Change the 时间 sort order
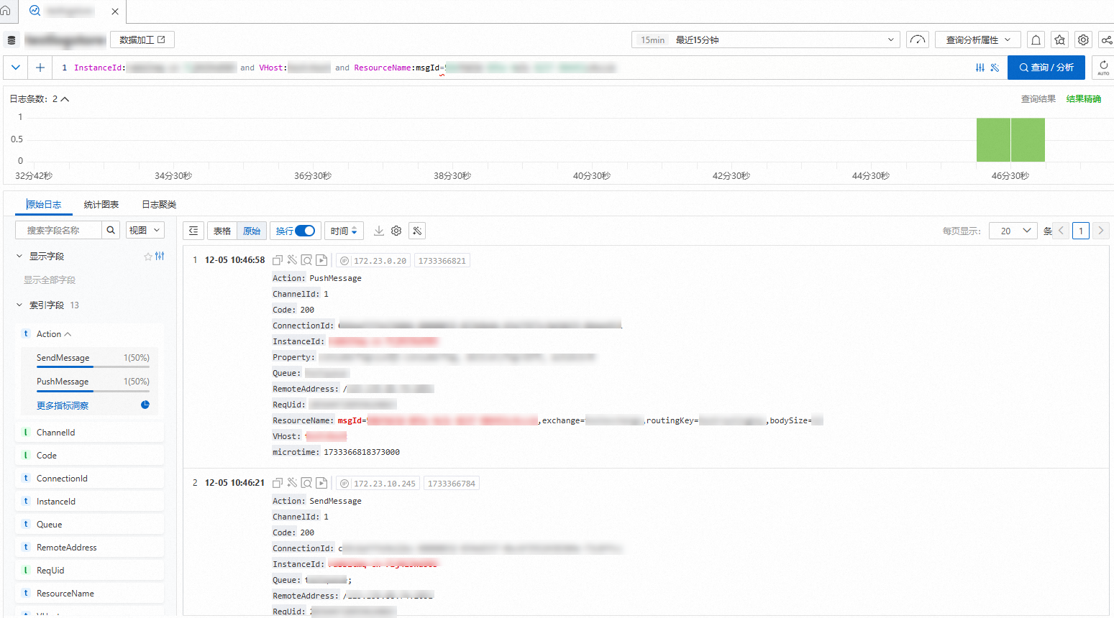Image resolution: width=1114 pixels, height=618 pixels. [344, 231]
